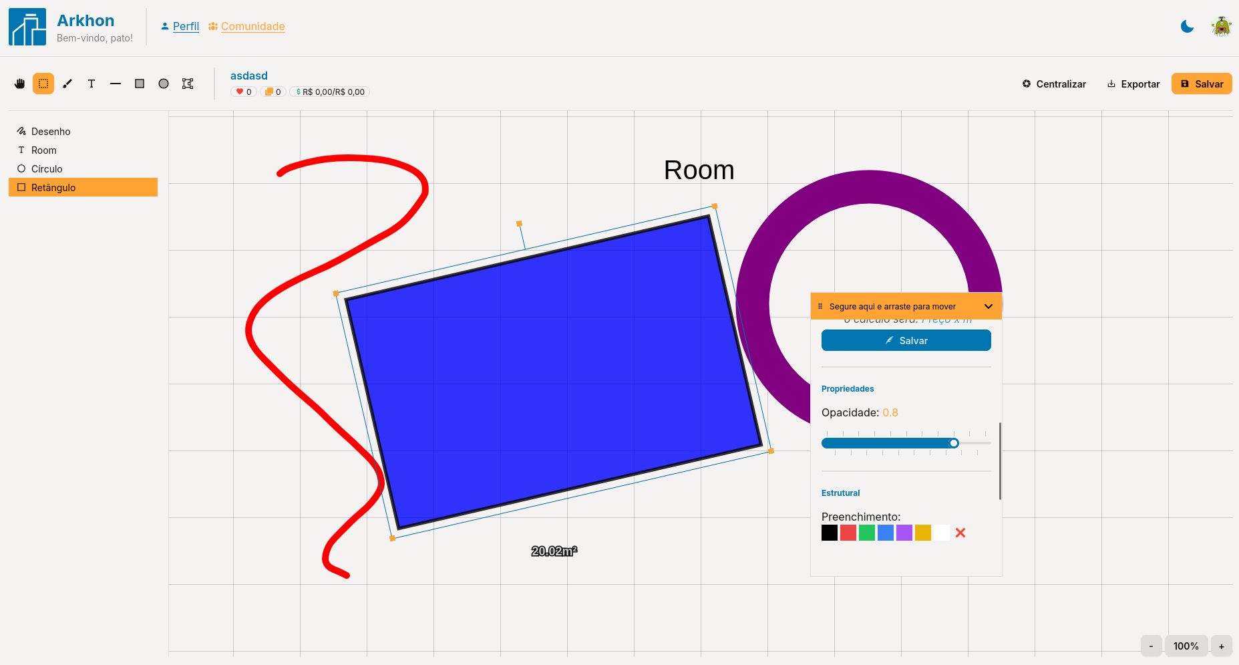Viewport: 1239px width, 665px height.
Task: Collapse the floating properties panel chevron
Action: pos(989,306)
